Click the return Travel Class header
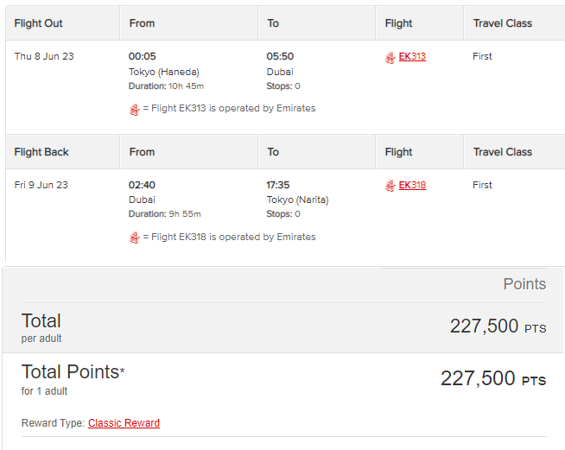Image resolution: width=565 pixels, height=450 pixels. pyautogui.click(x=503, y=152)
